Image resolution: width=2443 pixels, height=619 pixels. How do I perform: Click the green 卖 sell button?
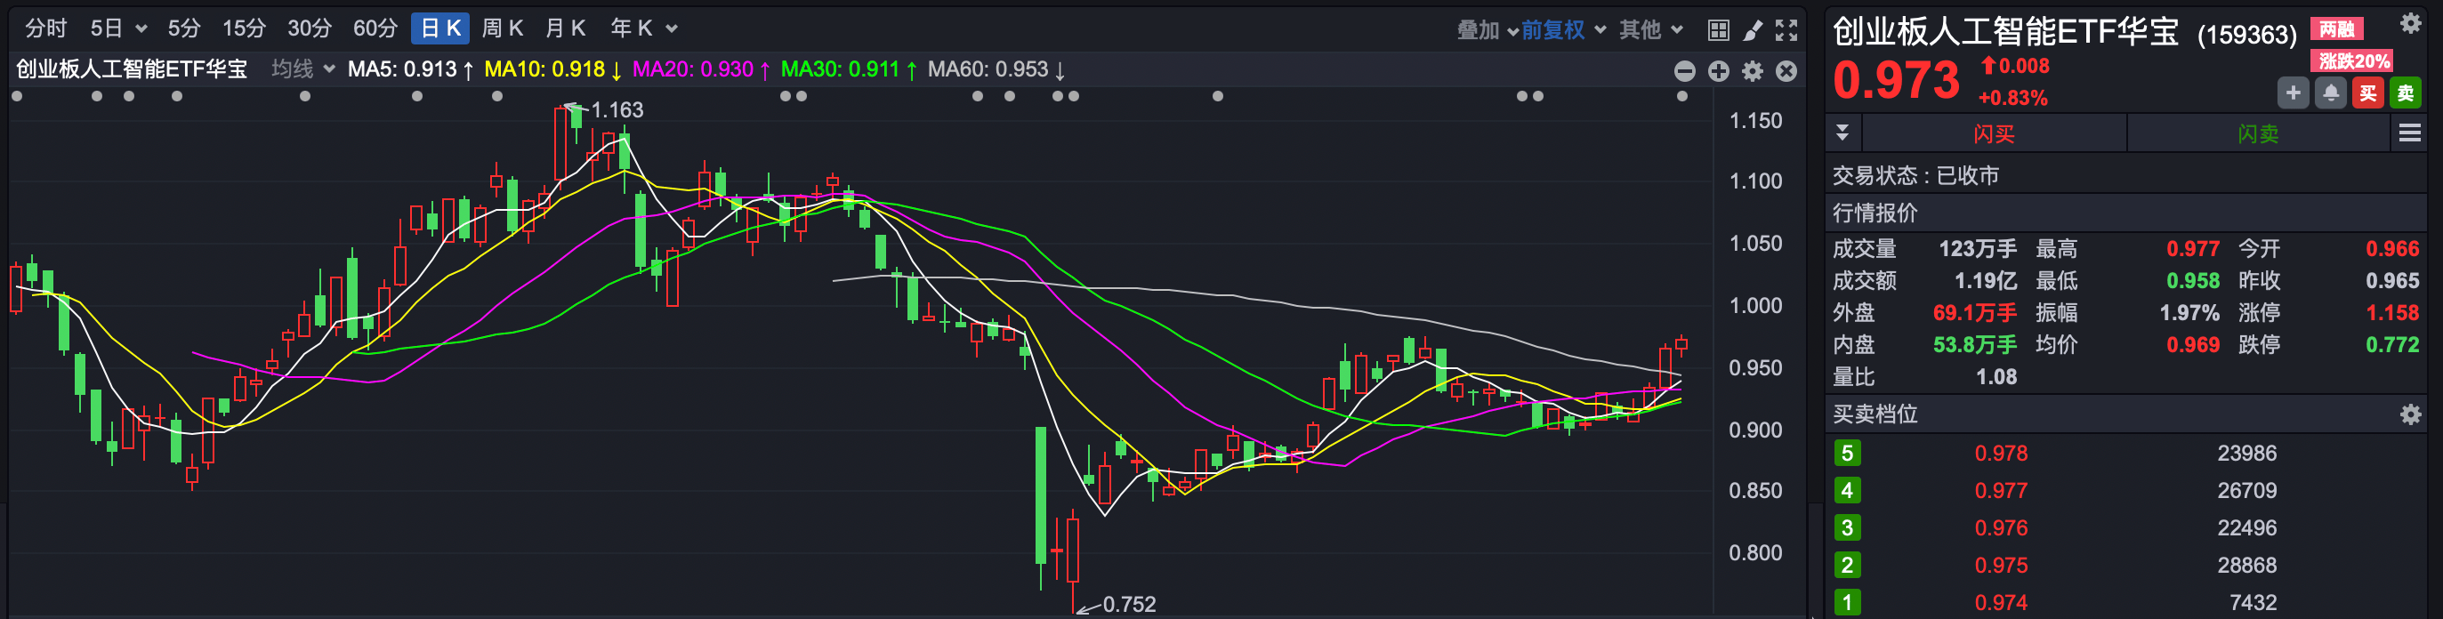(x=2405, y=92)
